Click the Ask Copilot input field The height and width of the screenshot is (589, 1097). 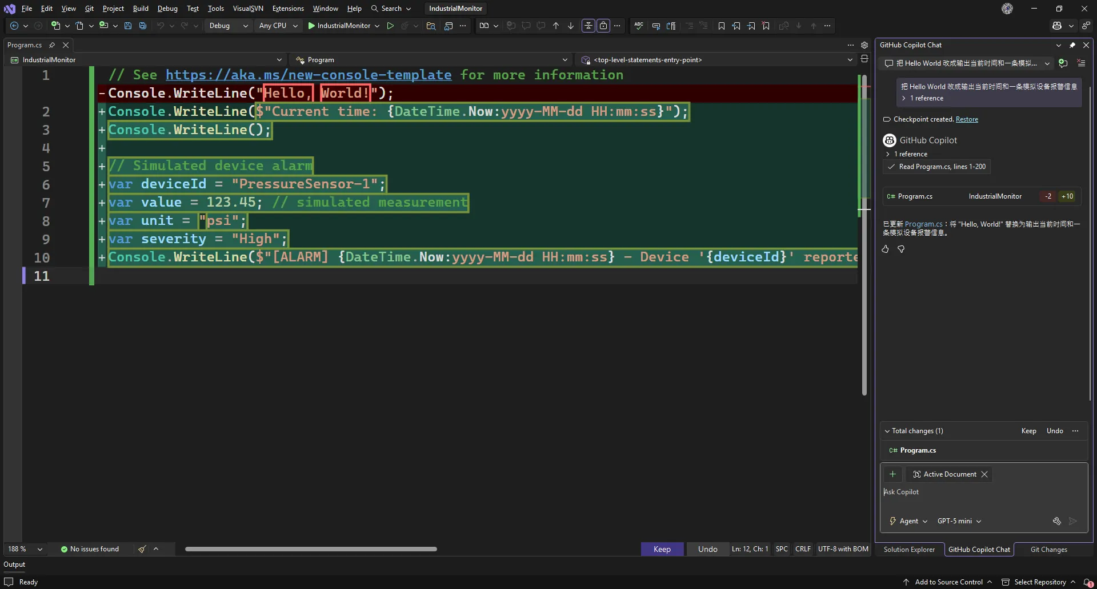coord(983,492)
